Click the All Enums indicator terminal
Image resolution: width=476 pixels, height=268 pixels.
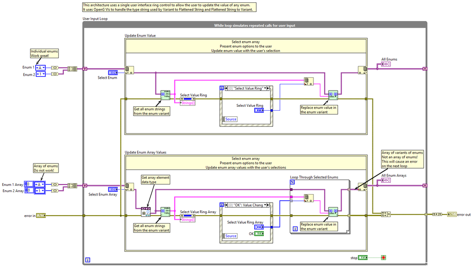[386, 64]
